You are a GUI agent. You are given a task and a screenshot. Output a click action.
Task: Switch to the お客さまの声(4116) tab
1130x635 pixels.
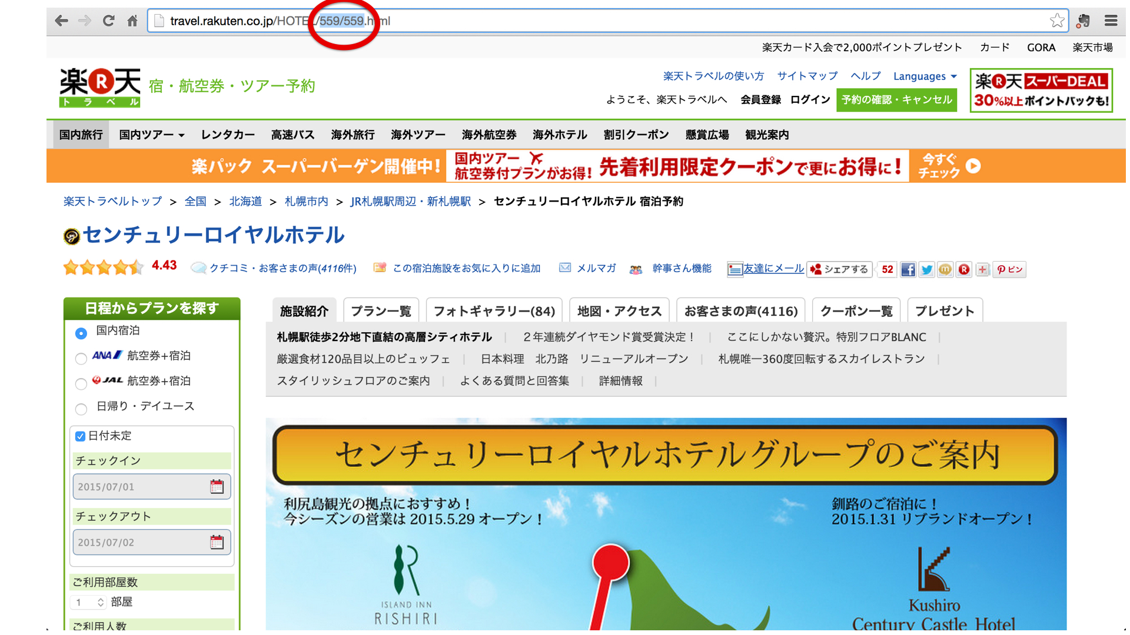pos(741,310)
